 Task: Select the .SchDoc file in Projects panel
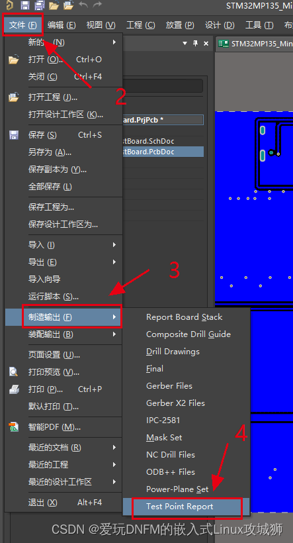click(163, 141)
